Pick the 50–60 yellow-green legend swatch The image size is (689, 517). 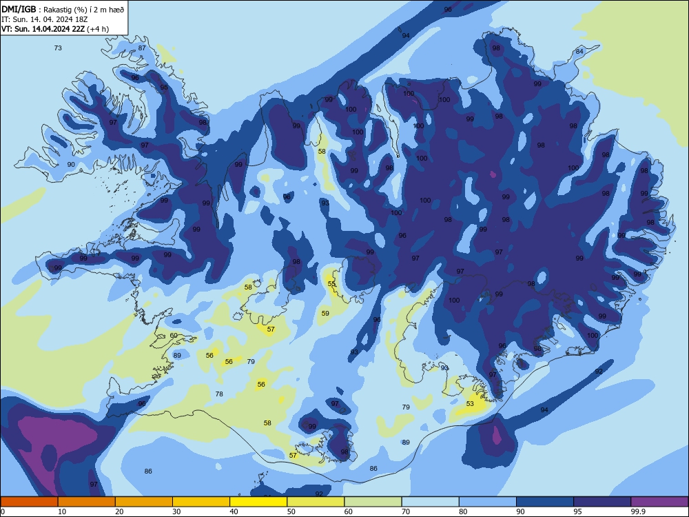tap(316, 502)
